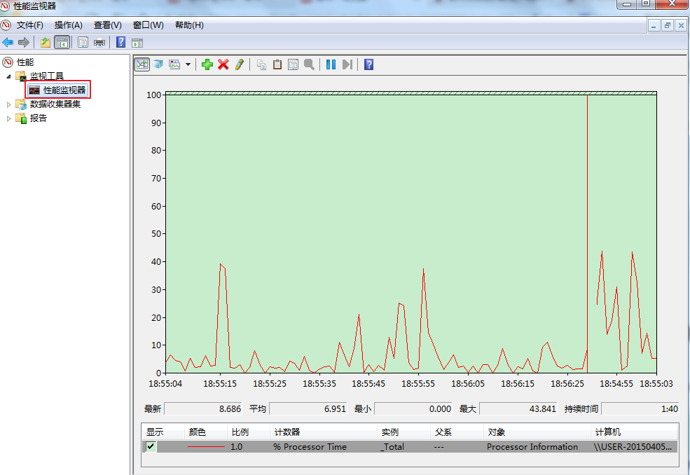Viewport: 690px width, 475px height.
Task: Toggle the Show/Hide Console Tree icon
Action: pos(62,42)
